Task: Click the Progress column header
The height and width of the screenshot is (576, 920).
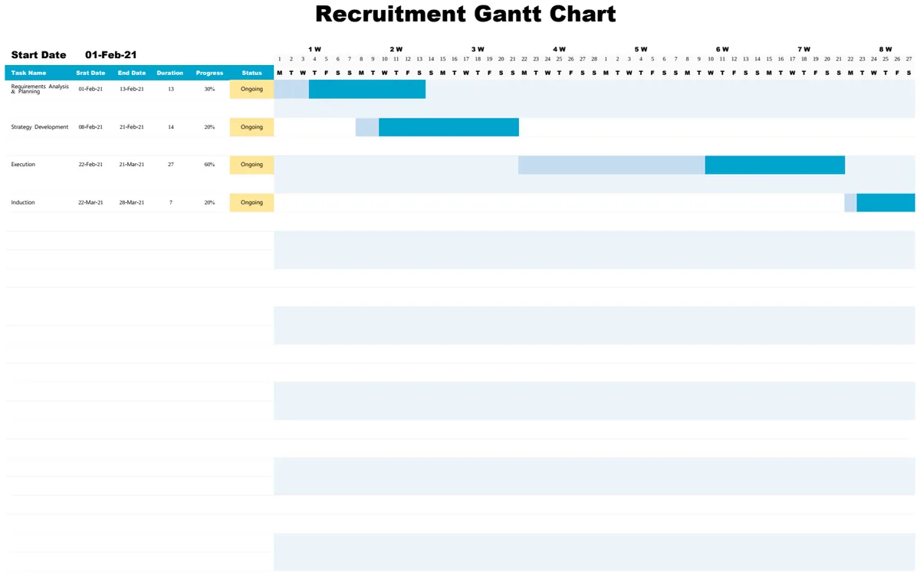Action: (x=209, y=73)
